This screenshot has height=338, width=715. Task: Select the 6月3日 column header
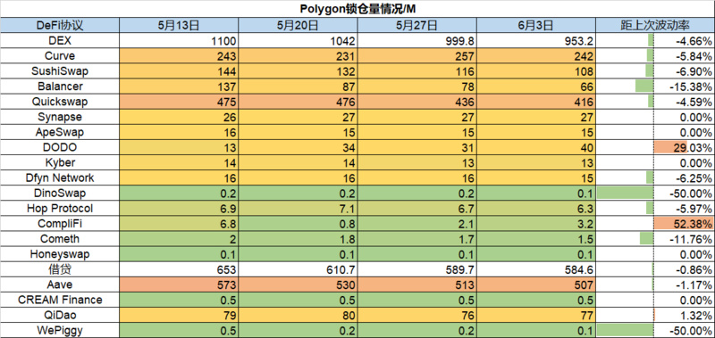(536, 26)
